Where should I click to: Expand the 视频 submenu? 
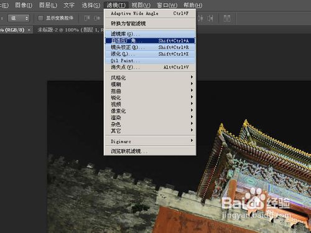tap(150, 104)
